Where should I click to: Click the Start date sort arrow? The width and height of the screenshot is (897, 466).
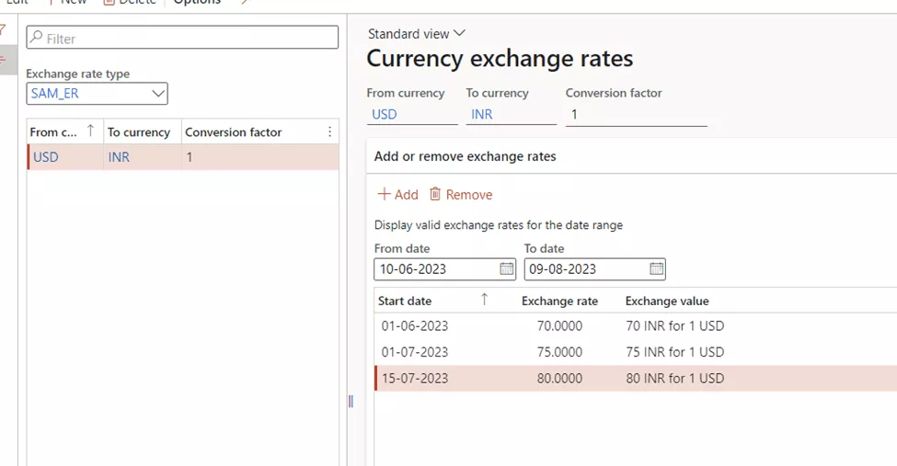[x=484, y=299]
